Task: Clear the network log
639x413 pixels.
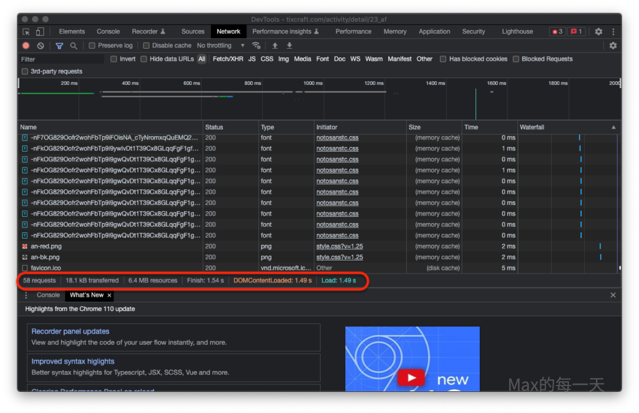Action: coord(41,46)
